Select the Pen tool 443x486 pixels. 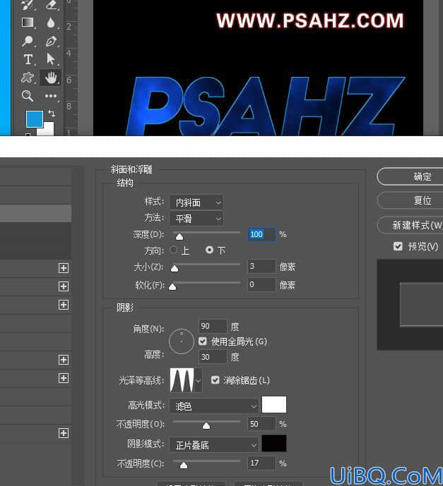(51, 41)
